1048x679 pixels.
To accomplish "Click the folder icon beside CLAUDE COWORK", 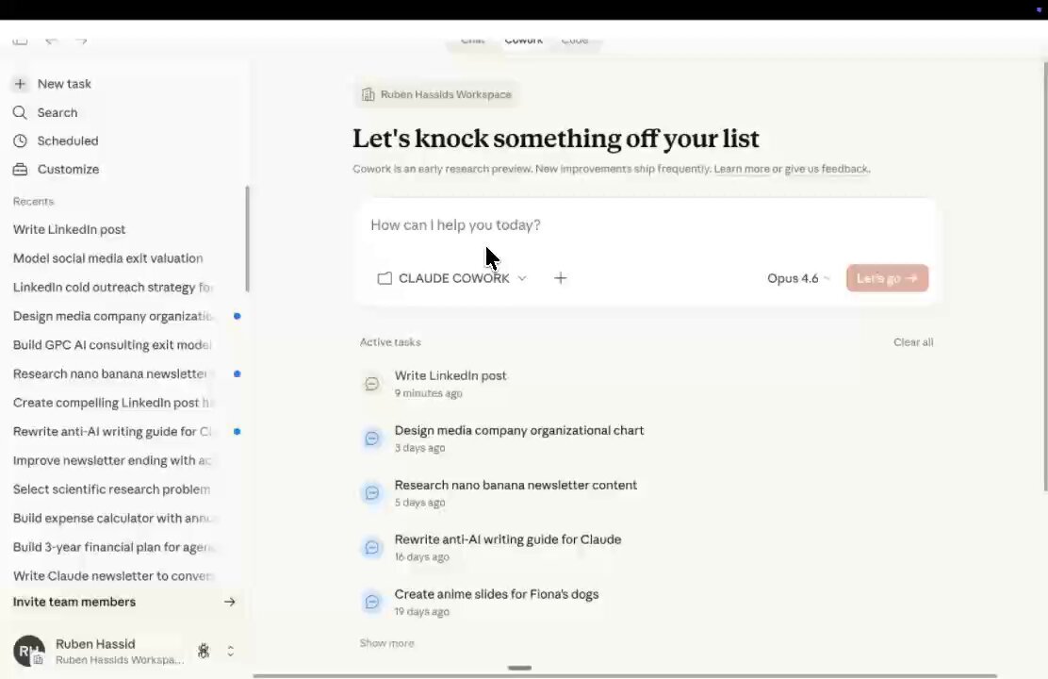I will pos(385,278).
